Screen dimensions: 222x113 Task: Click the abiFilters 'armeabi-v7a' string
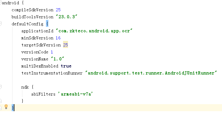[x=75, y=94]
